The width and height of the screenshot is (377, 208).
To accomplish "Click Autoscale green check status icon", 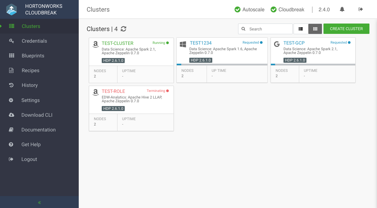I will pos(237,10).
